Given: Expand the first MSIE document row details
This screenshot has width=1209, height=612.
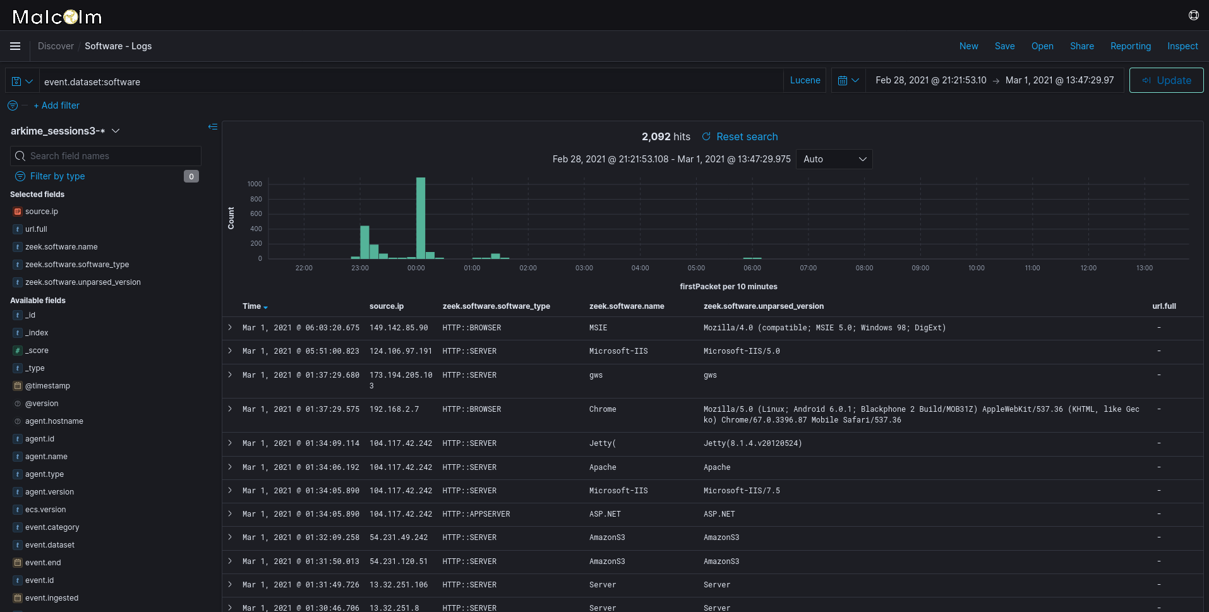Looking at the screenshot, I should pos(230,327).
